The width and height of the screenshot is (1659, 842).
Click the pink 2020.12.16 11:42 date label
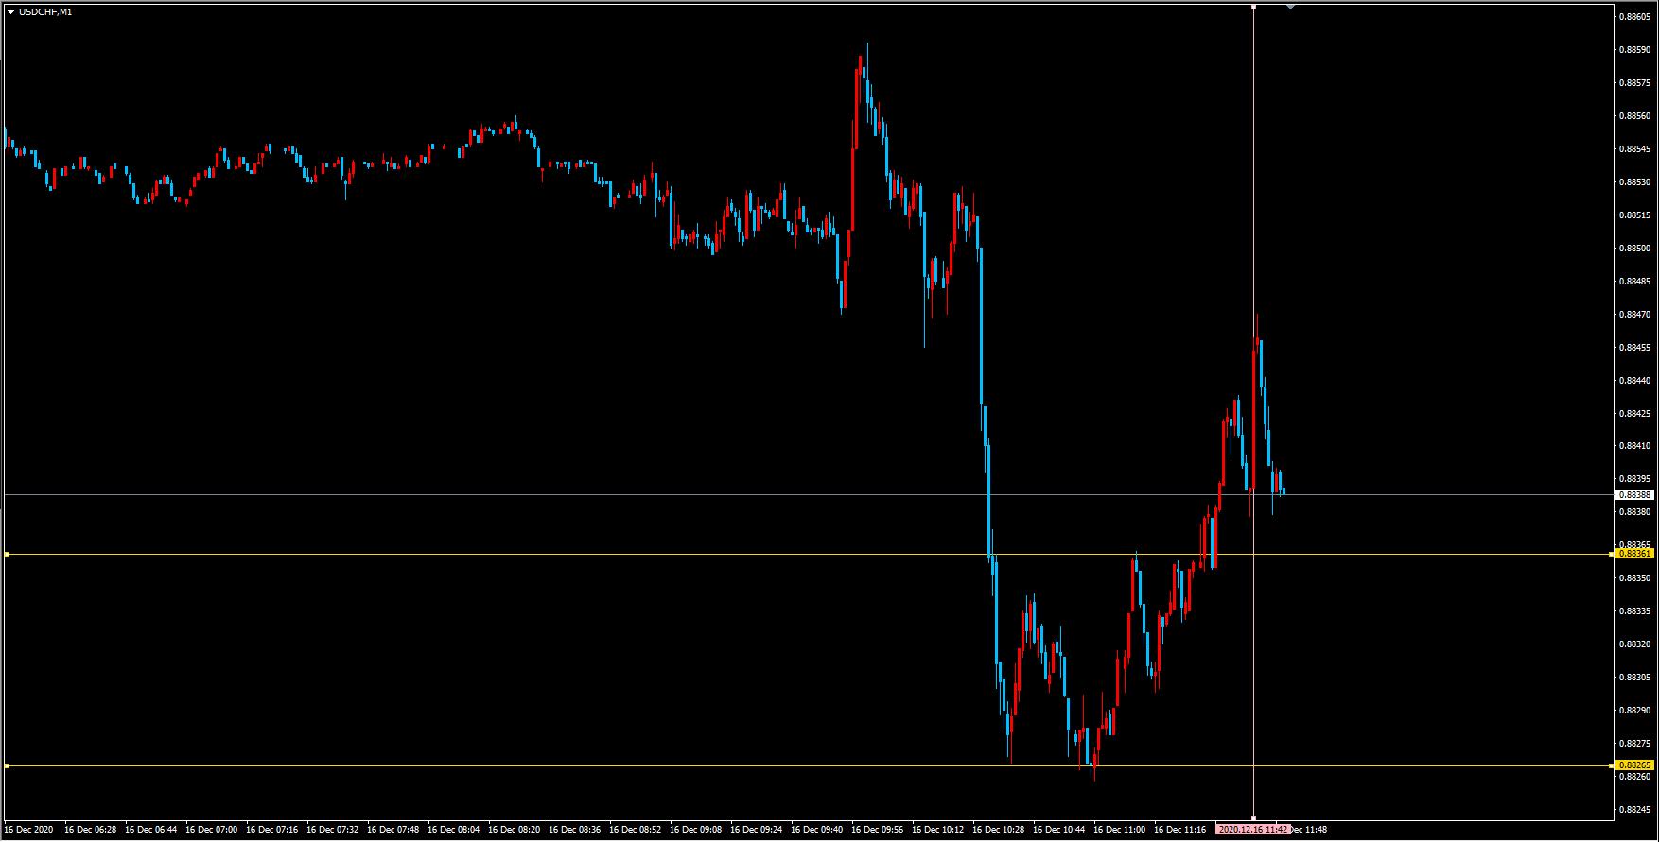(1253, 830)
